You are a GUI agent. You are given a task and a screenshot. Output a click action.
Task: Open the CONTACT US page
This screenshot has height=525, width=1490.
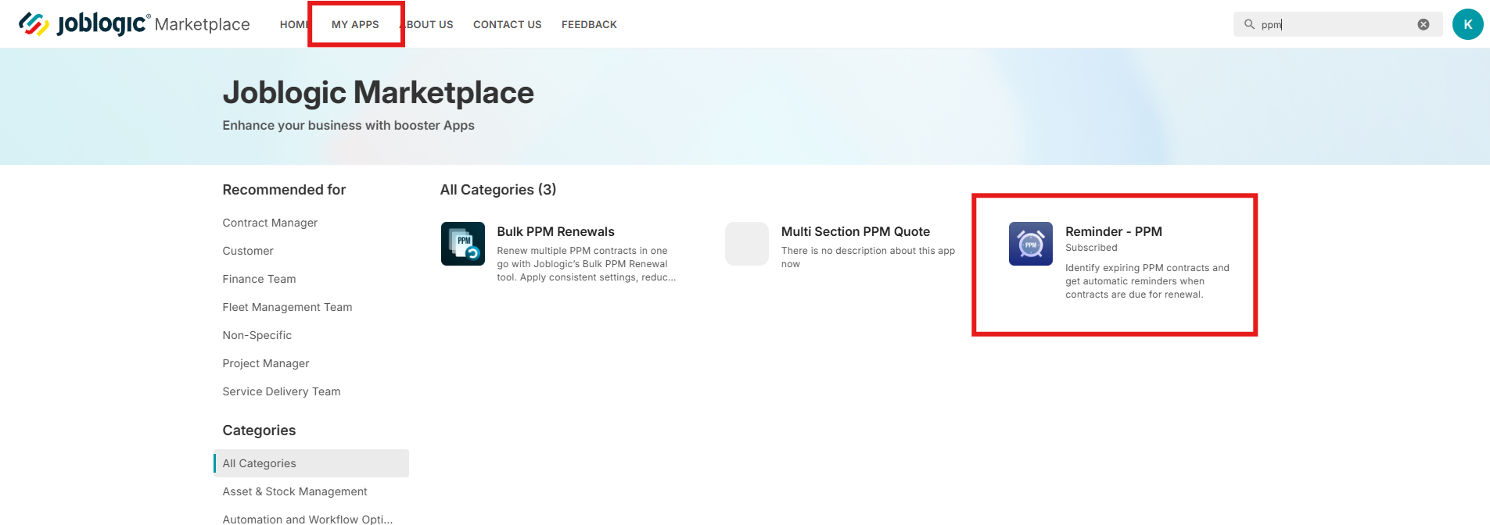pos(508,24)
